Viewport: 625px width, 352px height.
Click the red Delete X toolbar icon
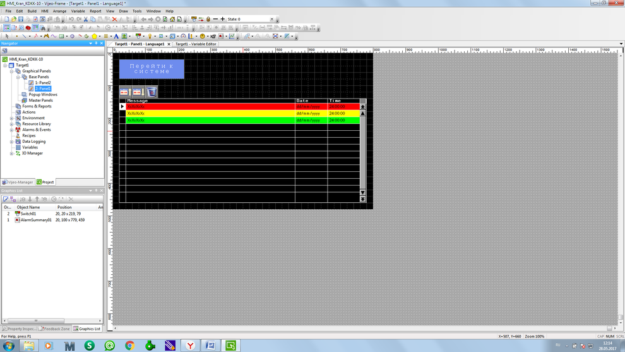click(x=114, y=20)
